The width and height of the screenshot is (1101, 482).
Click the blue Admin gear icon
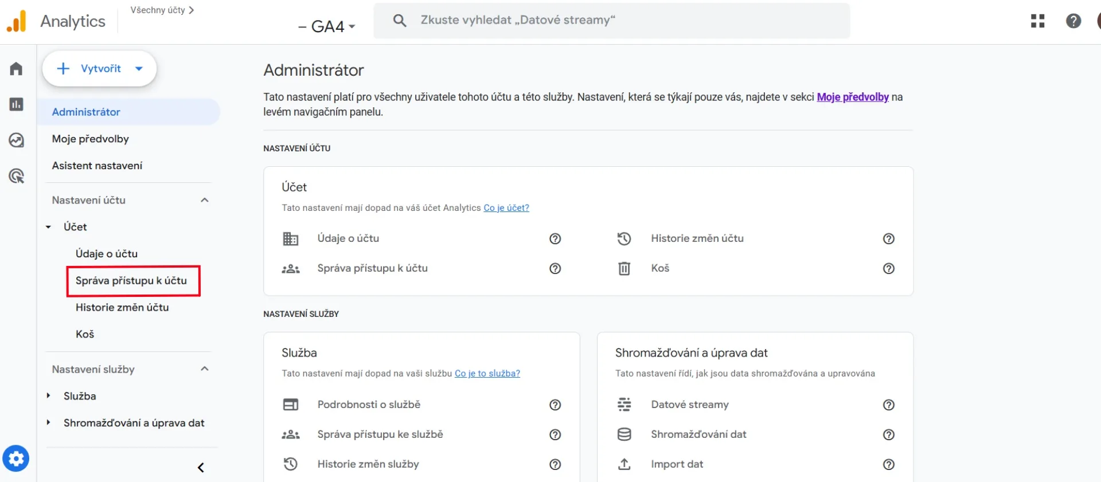pyautogui.click(x=16, y=459)
